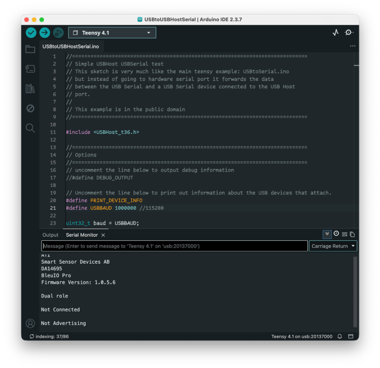Click the Serial Monitor output scrollbar
The image size is (380, 368).
click(x=355, y=292)
